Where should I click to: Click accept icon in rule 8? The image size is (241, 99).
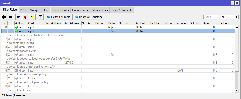17,86
